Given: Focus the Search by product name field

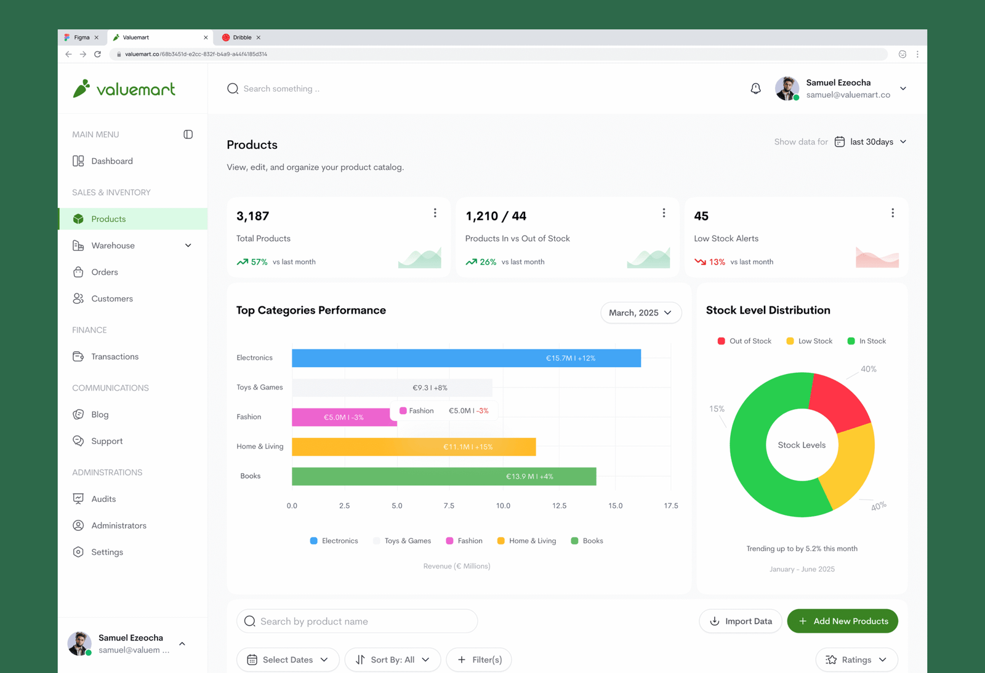Looking at the screenshot, I should pyautogui.click(x=357, y=621).
